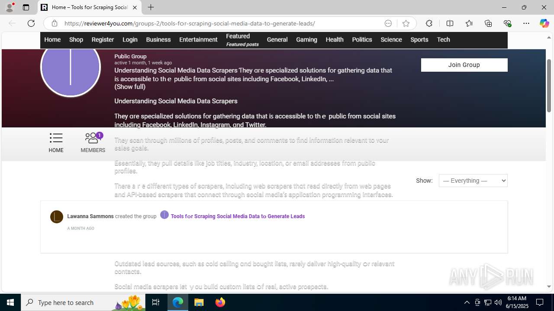The image size is (554, 311).
Task: Select the Business category
Action: [158, 39]
